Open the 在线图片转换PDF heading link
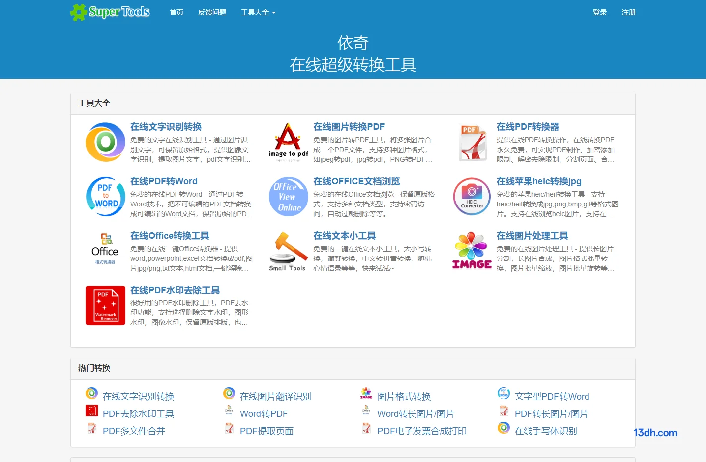 [349, 127]
